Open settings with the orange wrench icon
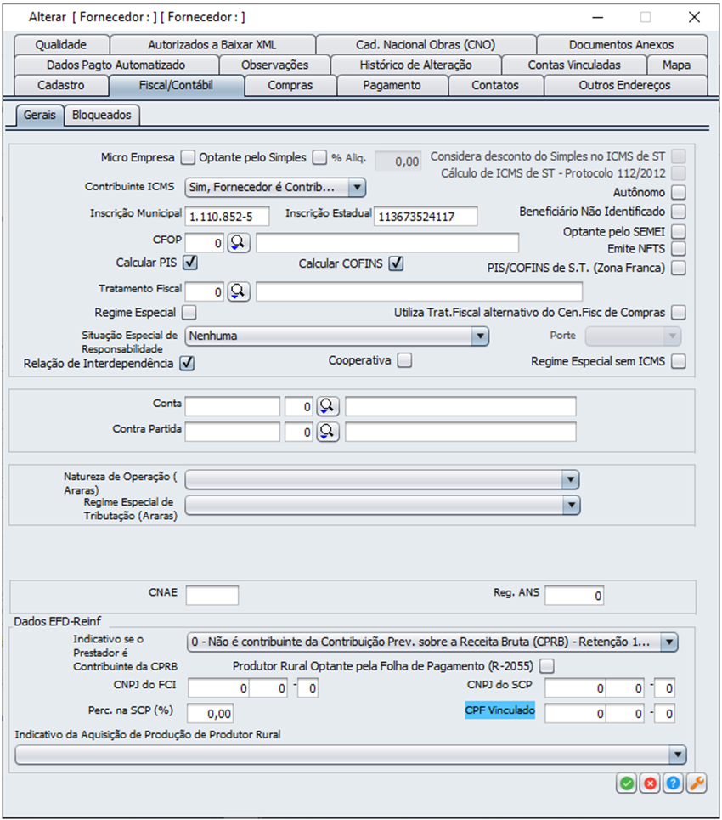Screen dimensions: 722x820 pyautogui.click(x=697, y=783)
